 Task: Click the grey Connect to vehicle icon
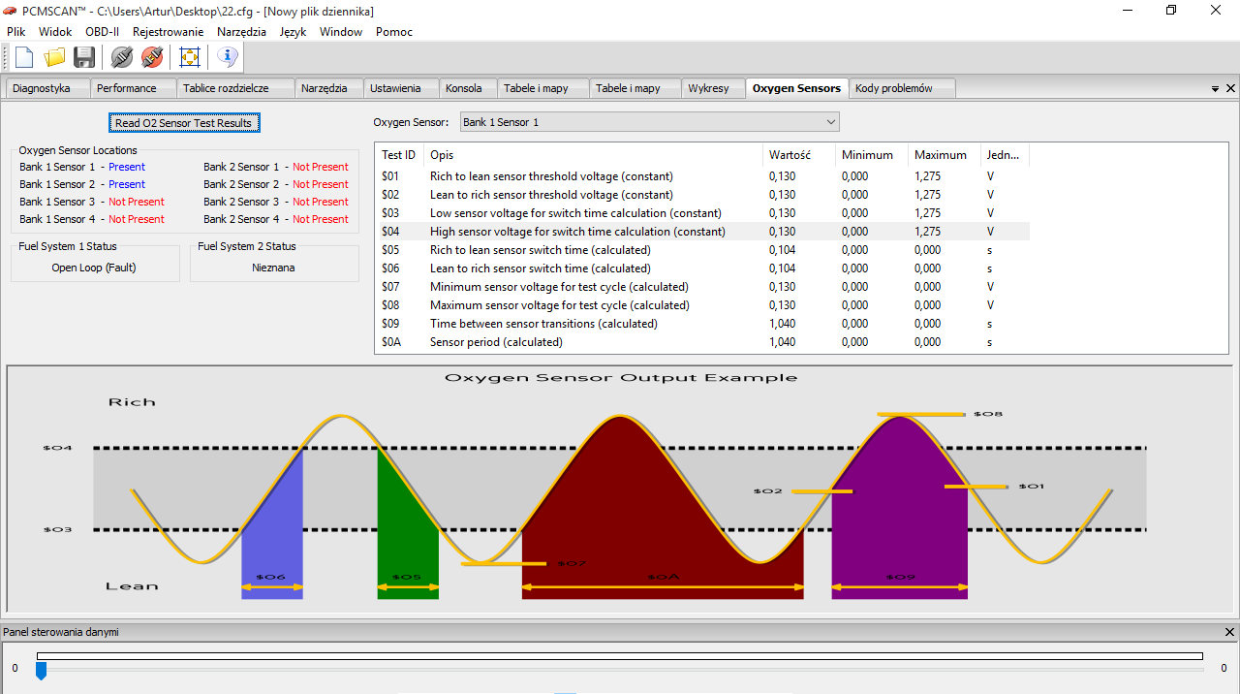pyautogui.click(x=121, y=58)
